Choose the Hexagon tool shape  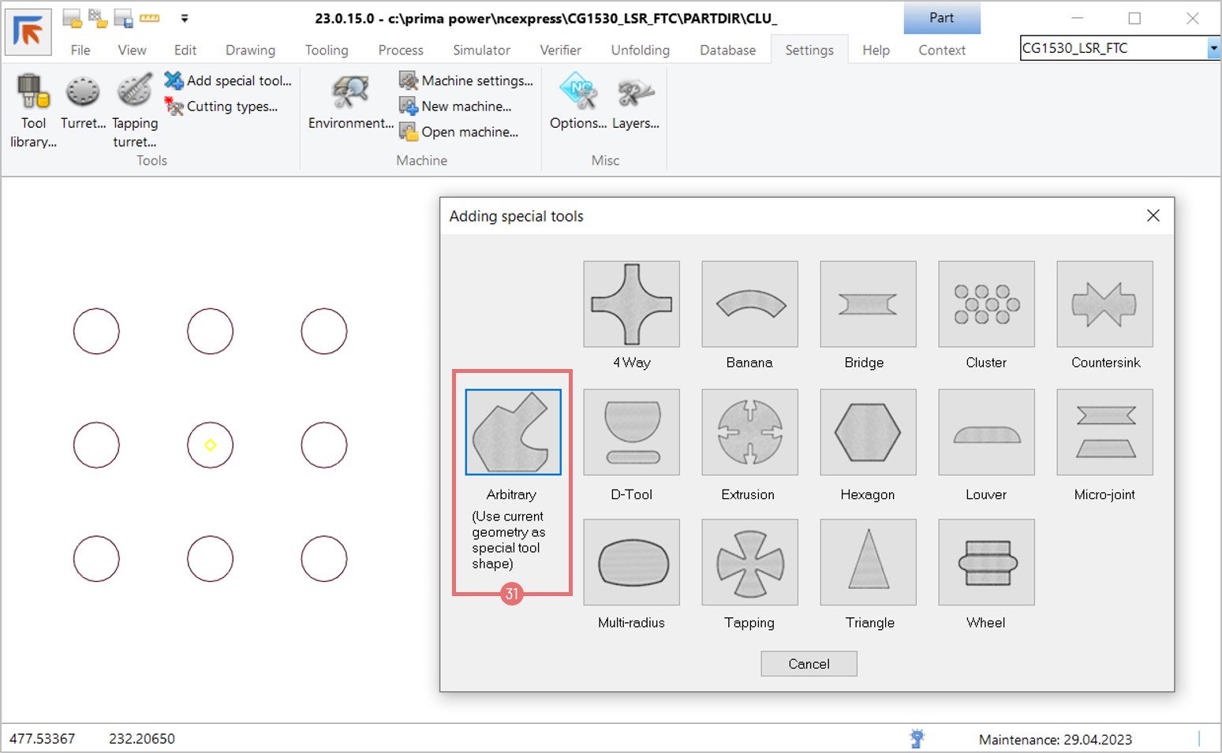[868, 432]
